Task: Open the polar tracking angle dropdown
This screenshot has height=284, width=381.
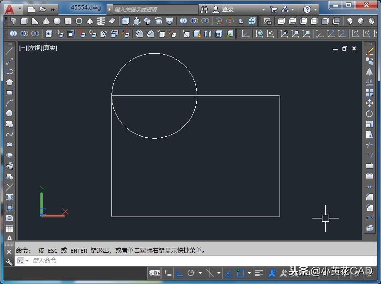Action: point(200,273)
